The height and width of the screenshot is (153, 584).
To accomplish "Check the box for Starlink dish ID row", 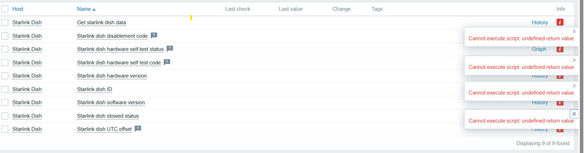I will click(5, 89).
